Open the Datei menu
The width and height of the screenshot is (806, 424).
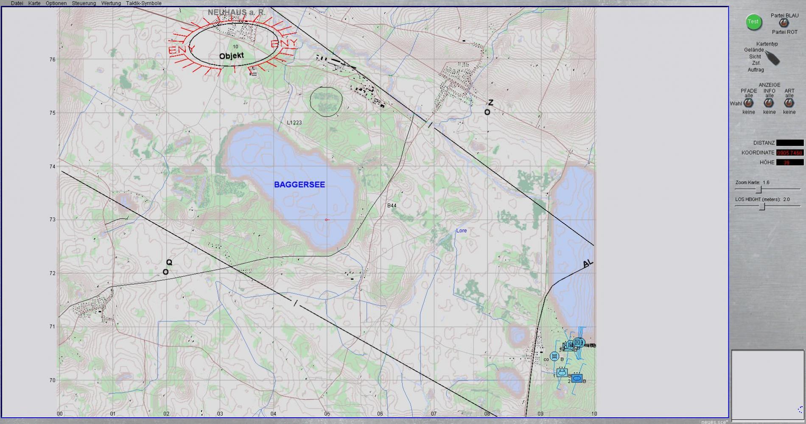(x=17, y=3)
